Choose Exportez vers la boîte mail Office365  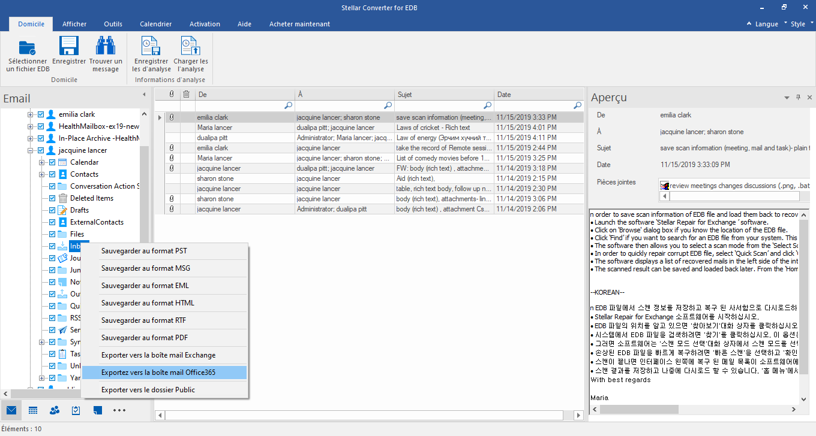pyautogui.click(x=165, y=373)
